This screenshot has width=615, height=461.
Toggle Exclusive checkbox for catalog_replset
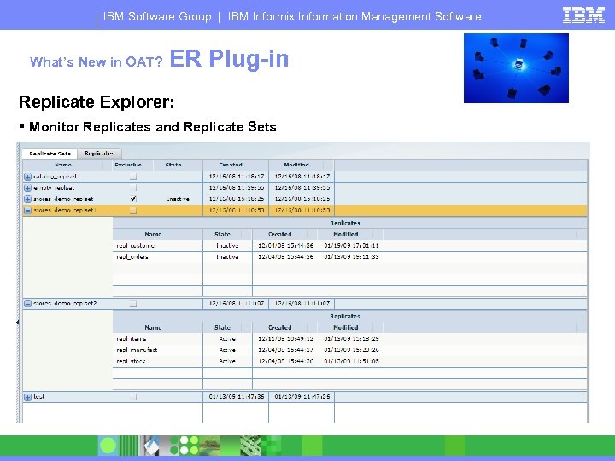coord(133,177)
